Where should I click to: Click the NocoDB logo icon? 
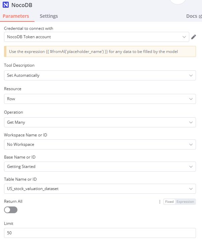coord(6,5)
